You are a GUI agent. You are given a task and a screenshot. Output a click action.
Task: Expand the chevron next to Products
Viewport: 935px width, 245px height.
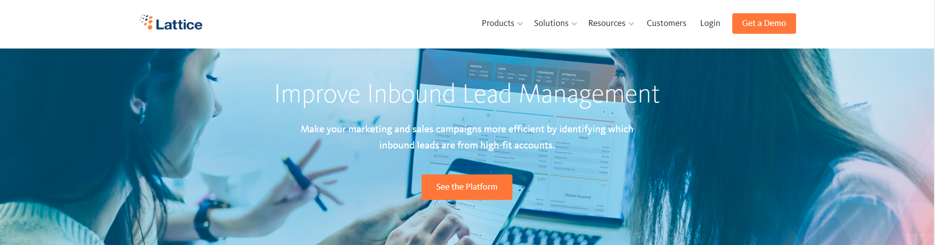click(x=520, y=24)
